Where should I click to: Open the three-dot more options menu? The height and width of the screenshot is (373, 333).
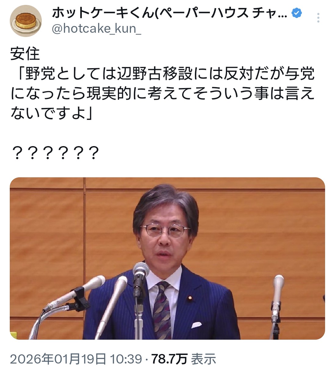pos(318,18)
